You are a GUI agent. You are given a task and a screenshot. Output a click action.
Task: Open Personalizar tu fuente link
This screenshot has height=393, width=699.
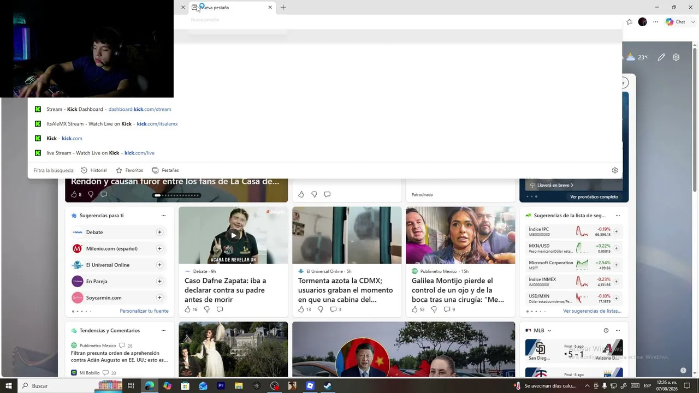(x=144, y=311)
